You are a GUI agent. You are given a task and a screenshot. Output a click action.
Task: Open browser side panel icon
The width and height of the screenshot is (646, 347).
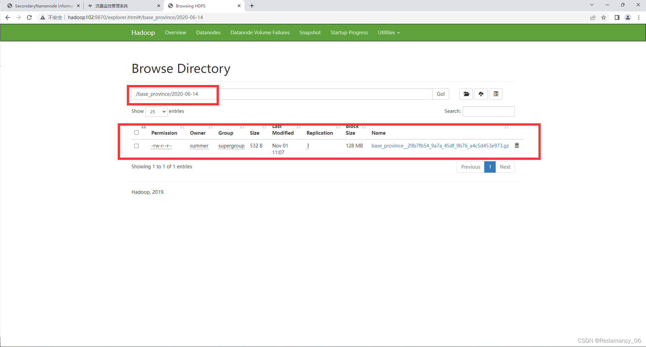click(x=617, y=17)
